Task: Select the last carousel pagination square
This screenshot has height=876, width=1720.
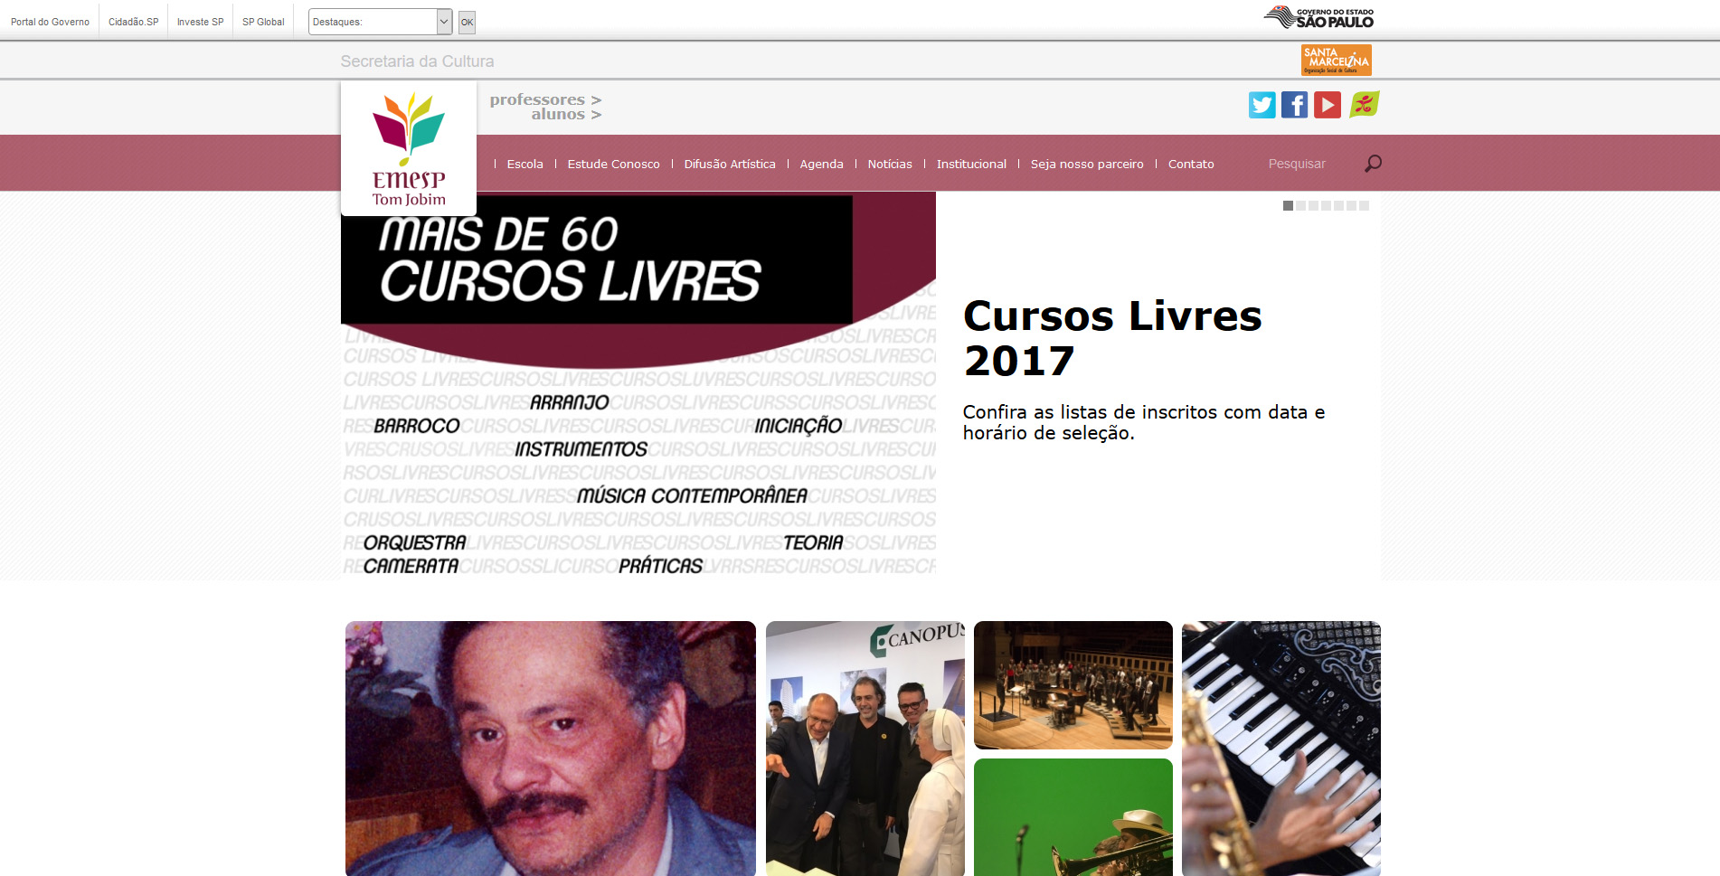Action: (x=1364, y=205)
